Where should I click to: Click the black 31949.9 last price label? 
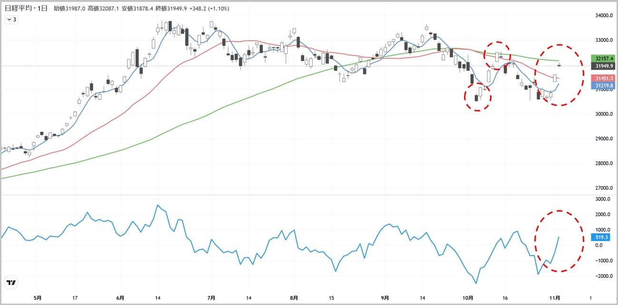pos(602,66)
